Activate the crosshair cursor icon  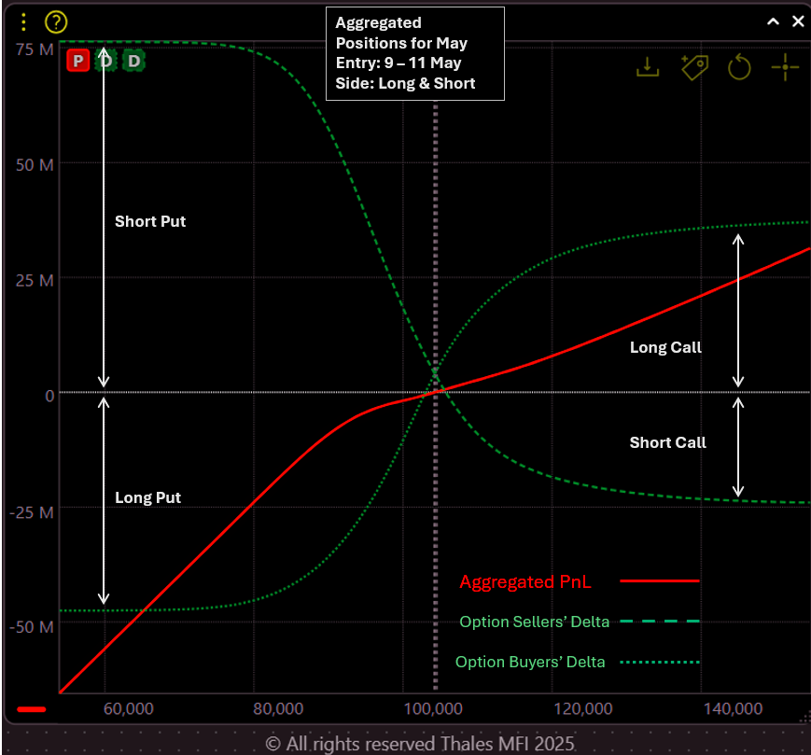[785, 67]
